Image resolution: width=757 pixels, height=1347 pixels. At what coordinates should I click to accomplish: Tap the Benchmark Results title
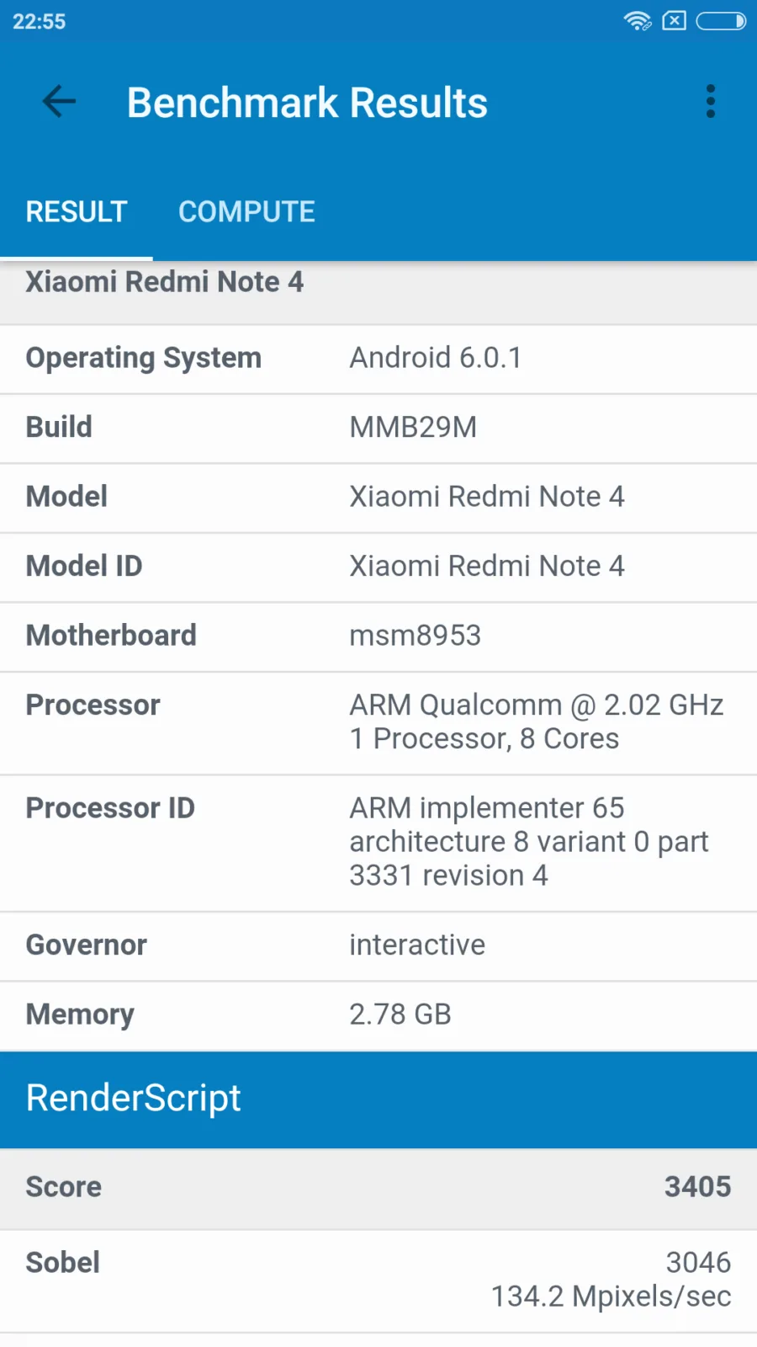point(307,103)
